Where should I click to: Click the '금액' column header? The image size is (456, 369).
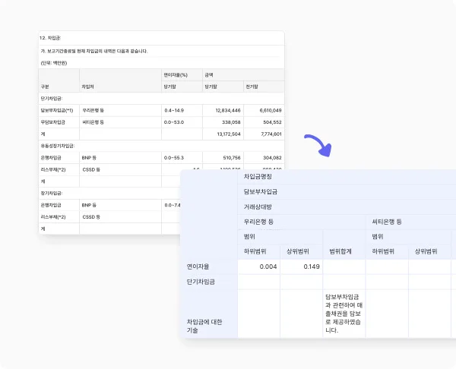click(209, 75)
